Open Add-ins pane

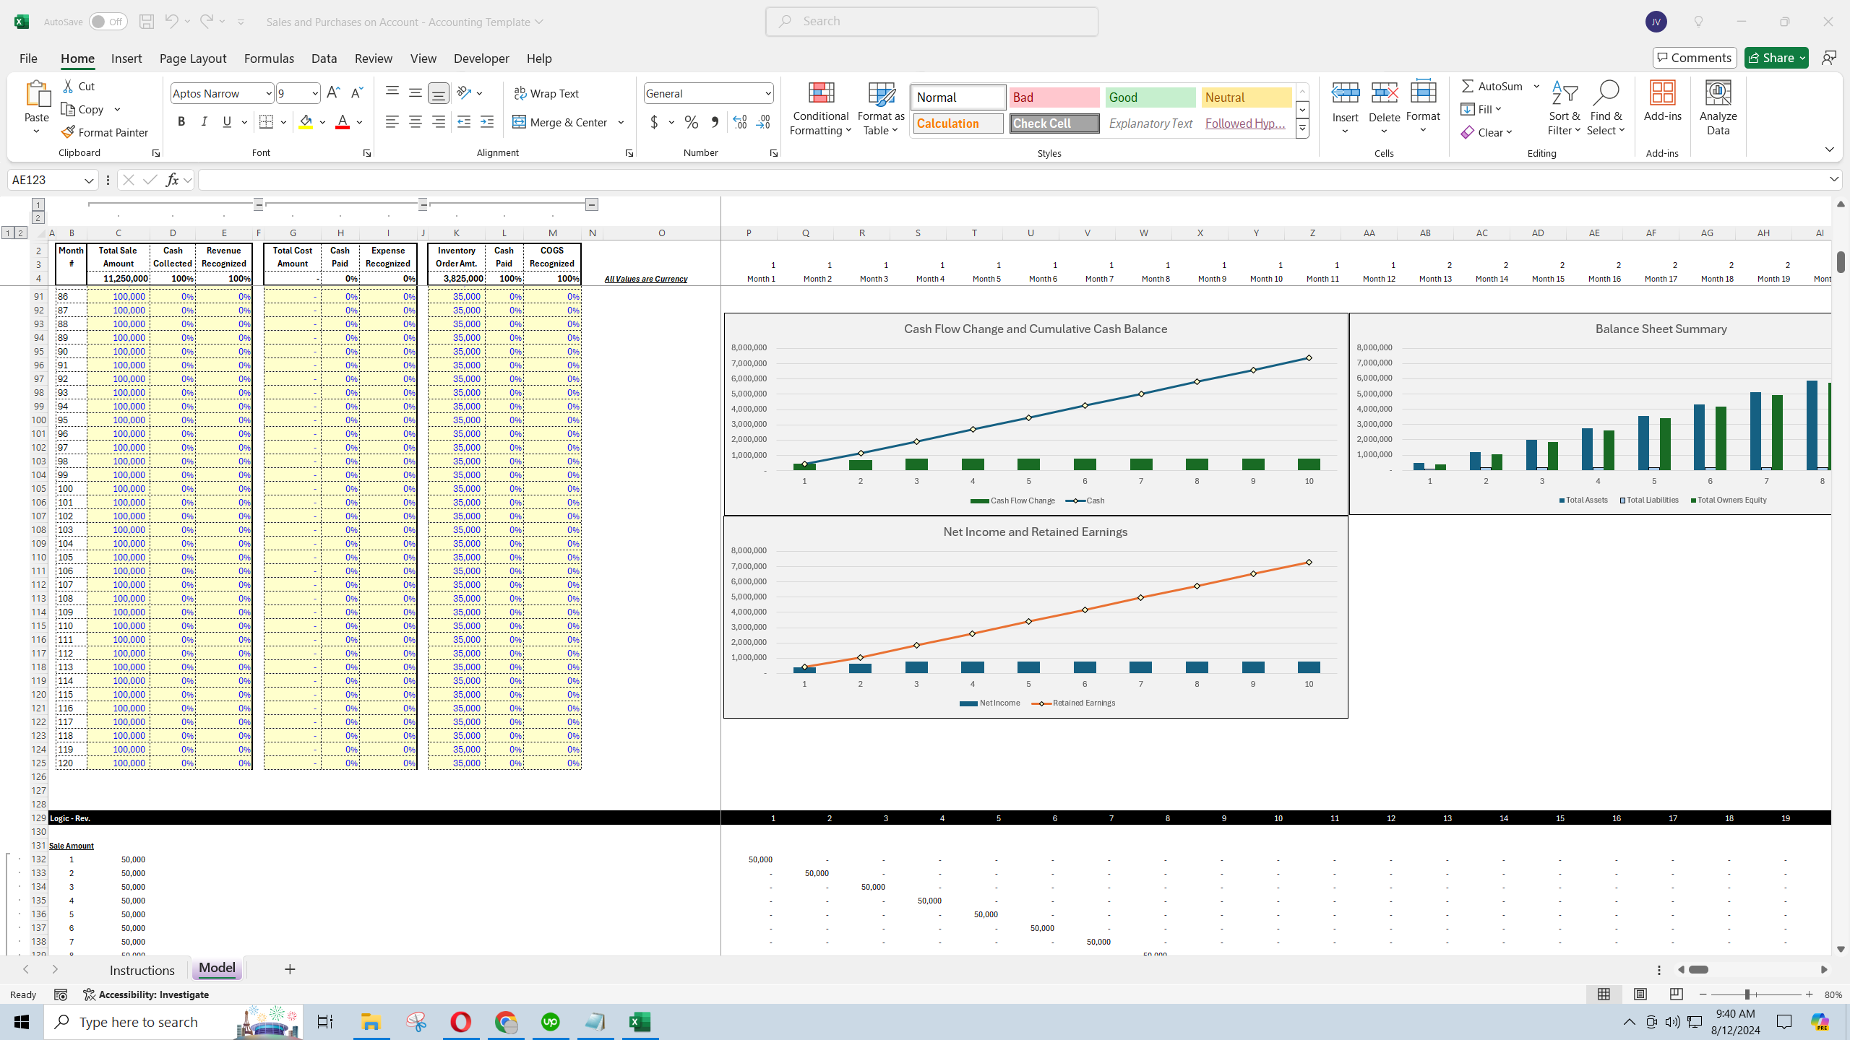coord(1662,101)
